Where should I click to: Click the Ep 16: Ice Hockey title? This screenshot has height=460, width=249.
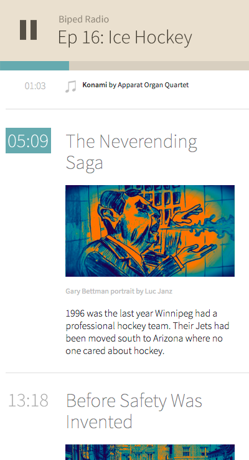(125, 38)
